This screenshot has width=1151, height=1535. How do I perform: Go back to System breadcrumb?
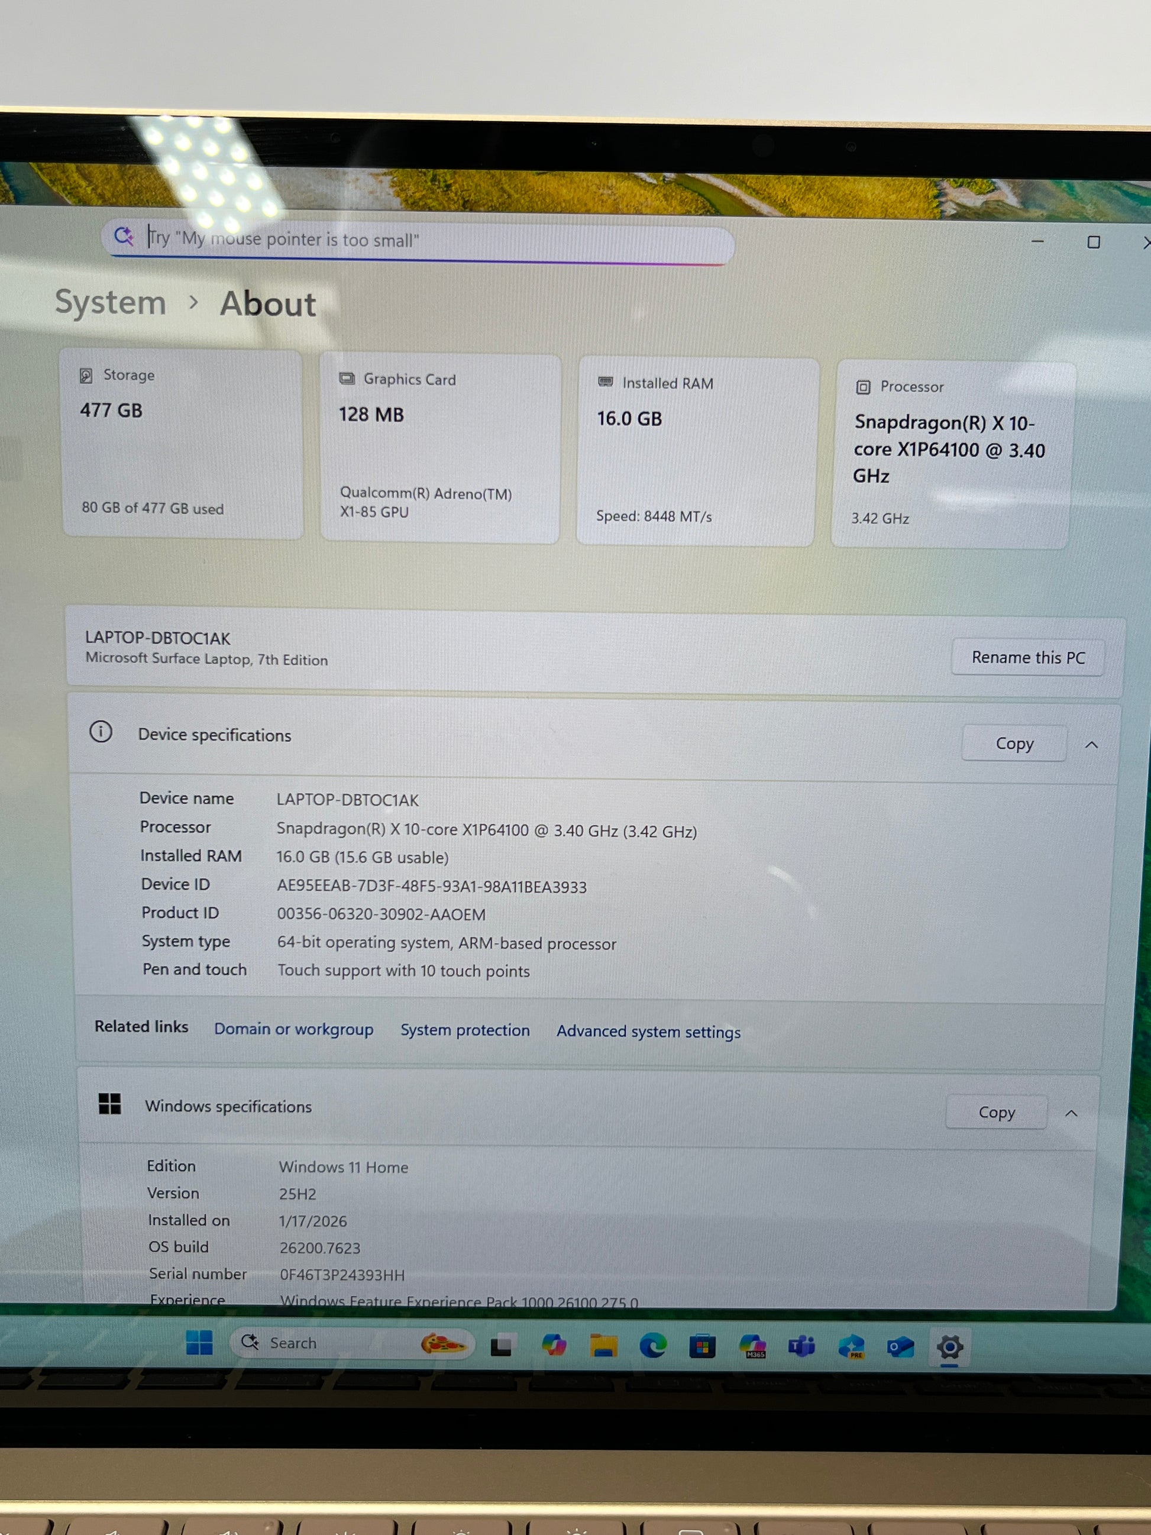[x=111, y=302]
